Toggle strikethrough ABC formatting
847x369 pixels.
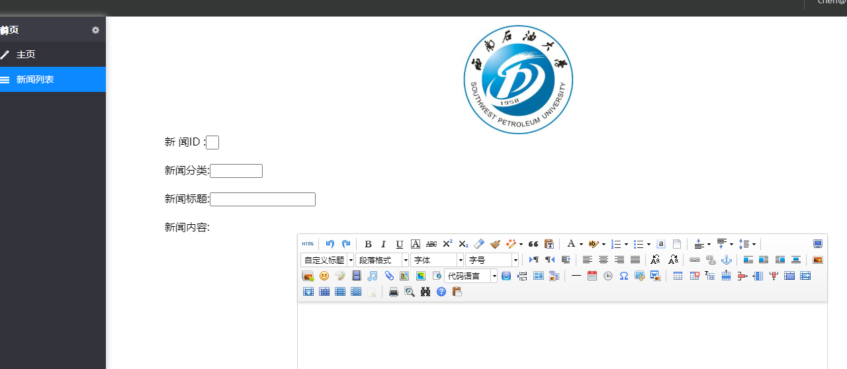coord(431,244)
